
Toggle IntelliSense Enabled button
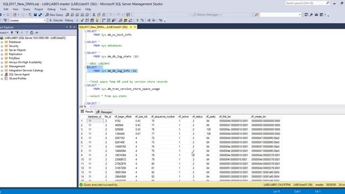pyautogui.click(x=97, y=20)
